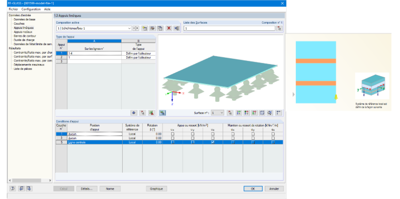Select Déplacements maximaux in navigator
Viewport: 400px width, 199px height.
click(29, 65)
